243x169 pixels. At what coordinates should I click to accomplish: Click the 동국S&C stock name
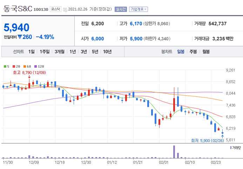(18, 9)
